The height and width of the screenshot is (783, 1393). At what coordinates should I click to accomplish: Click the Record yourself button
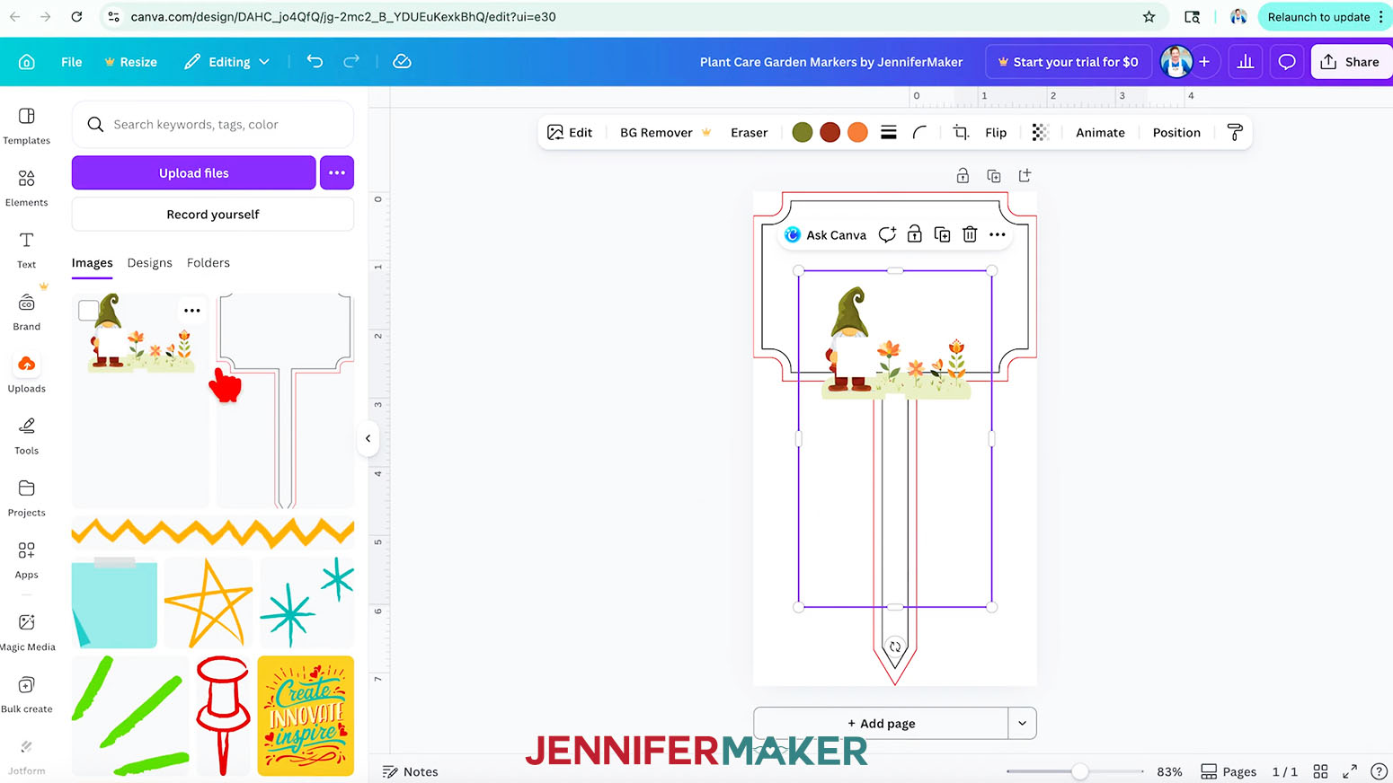[x=213, y=214]
